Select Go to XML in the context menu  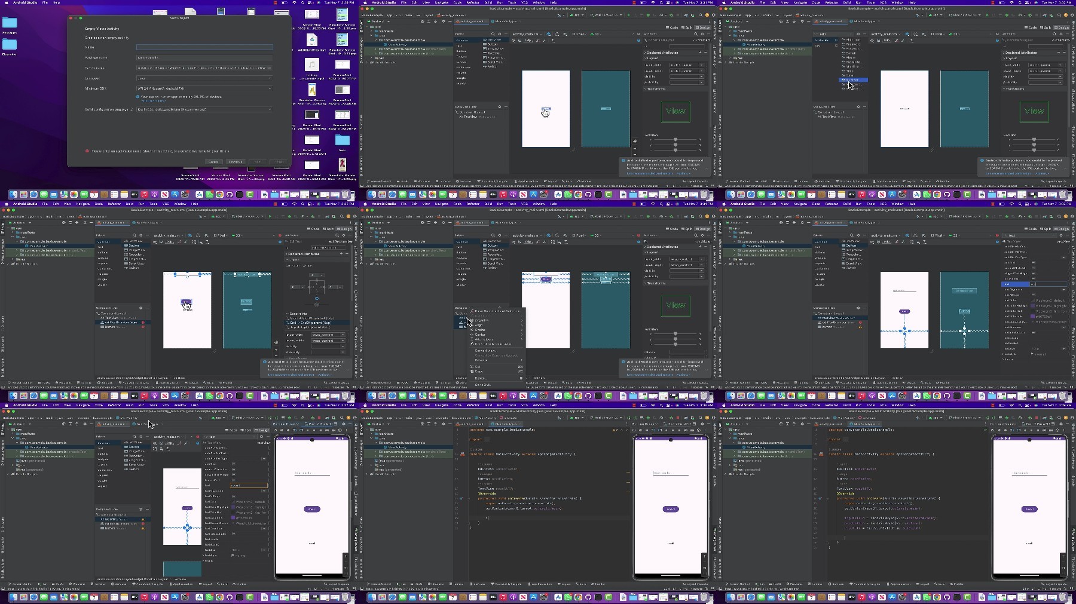click(496, 385)
